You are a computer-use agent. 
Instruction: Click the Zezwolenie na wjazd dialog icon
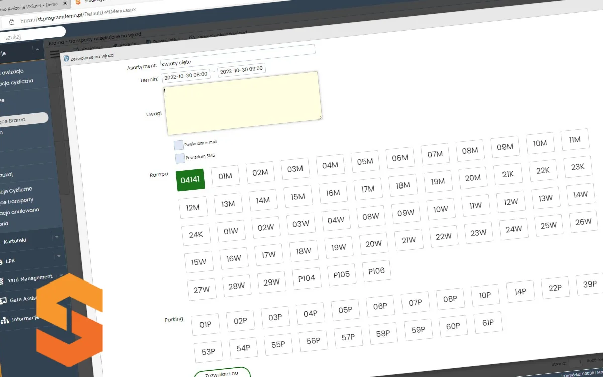[66, 58]
